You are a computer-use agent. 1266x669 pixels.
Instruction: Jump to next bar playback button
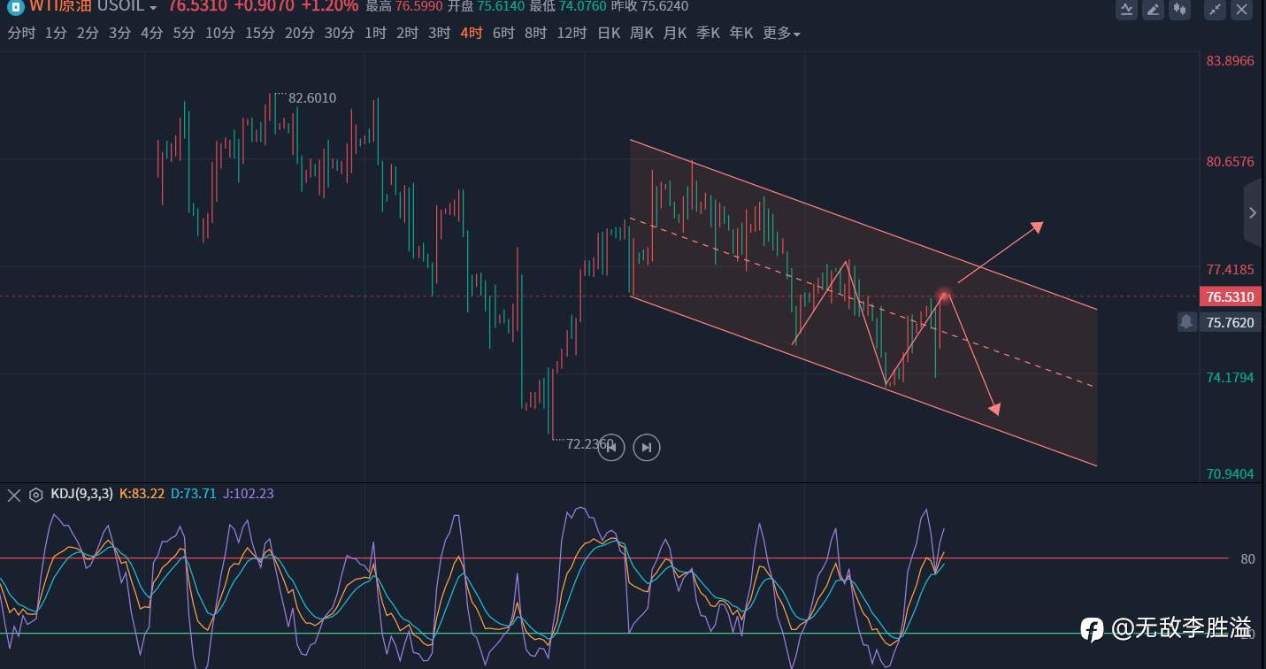click(x=647, y=447)
